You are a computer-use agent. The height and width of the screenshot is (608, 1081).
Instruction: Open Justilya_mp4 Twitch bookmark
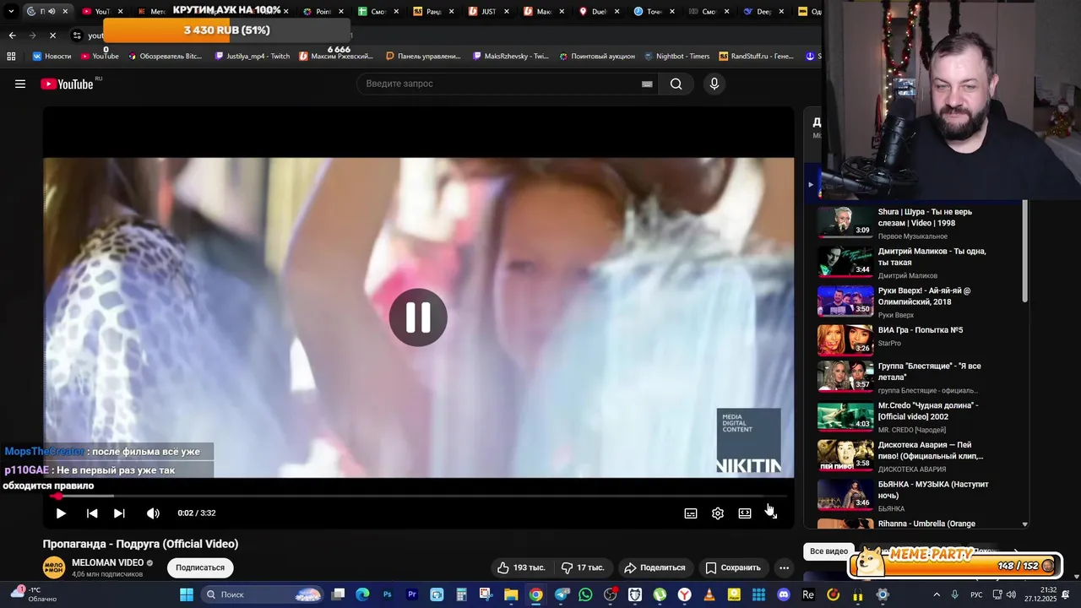click(253, 57)
